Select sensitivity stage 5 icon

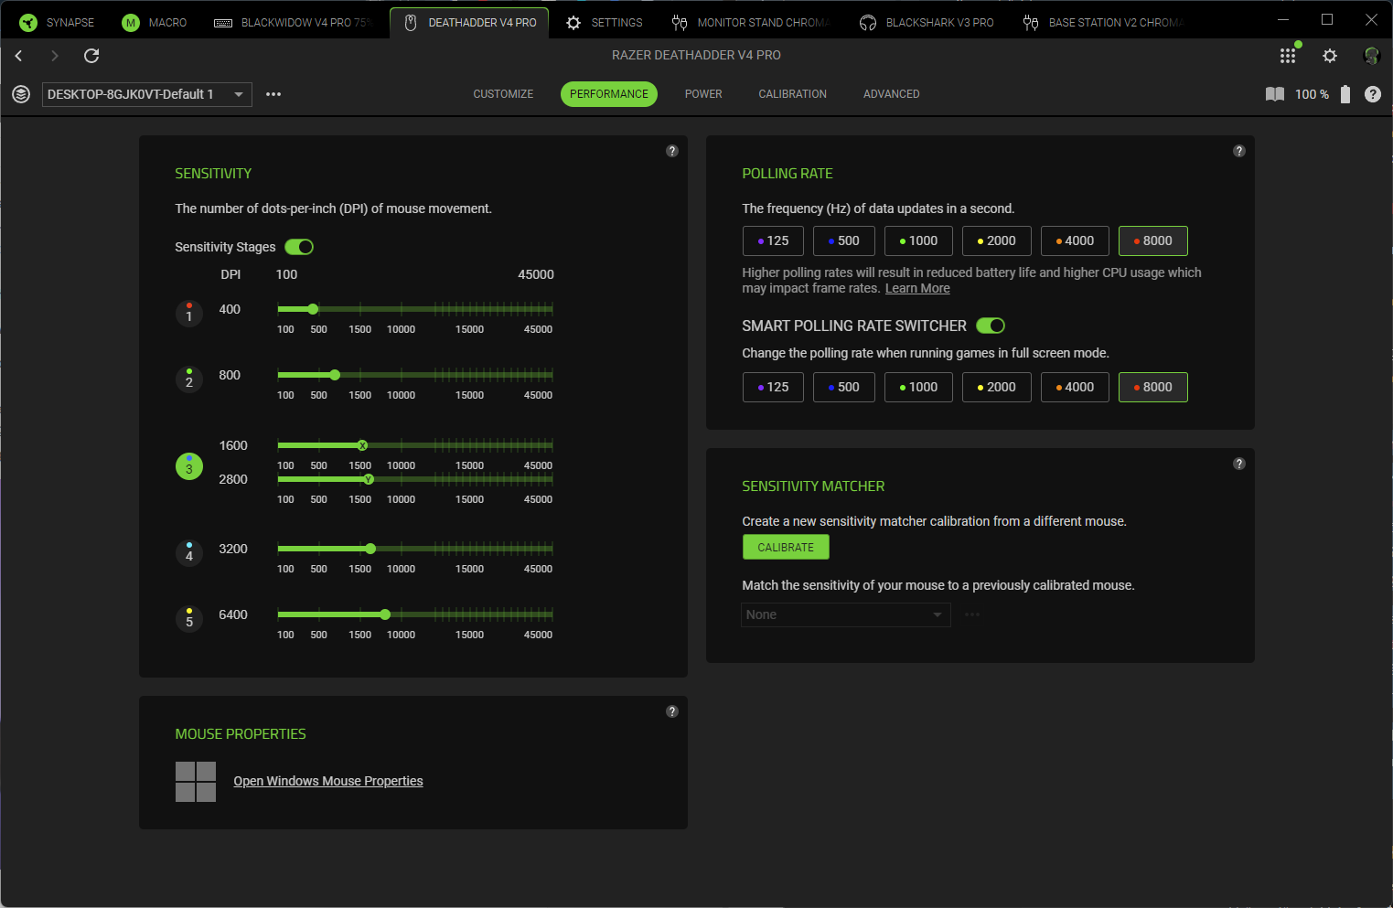[x=189, y=619]
